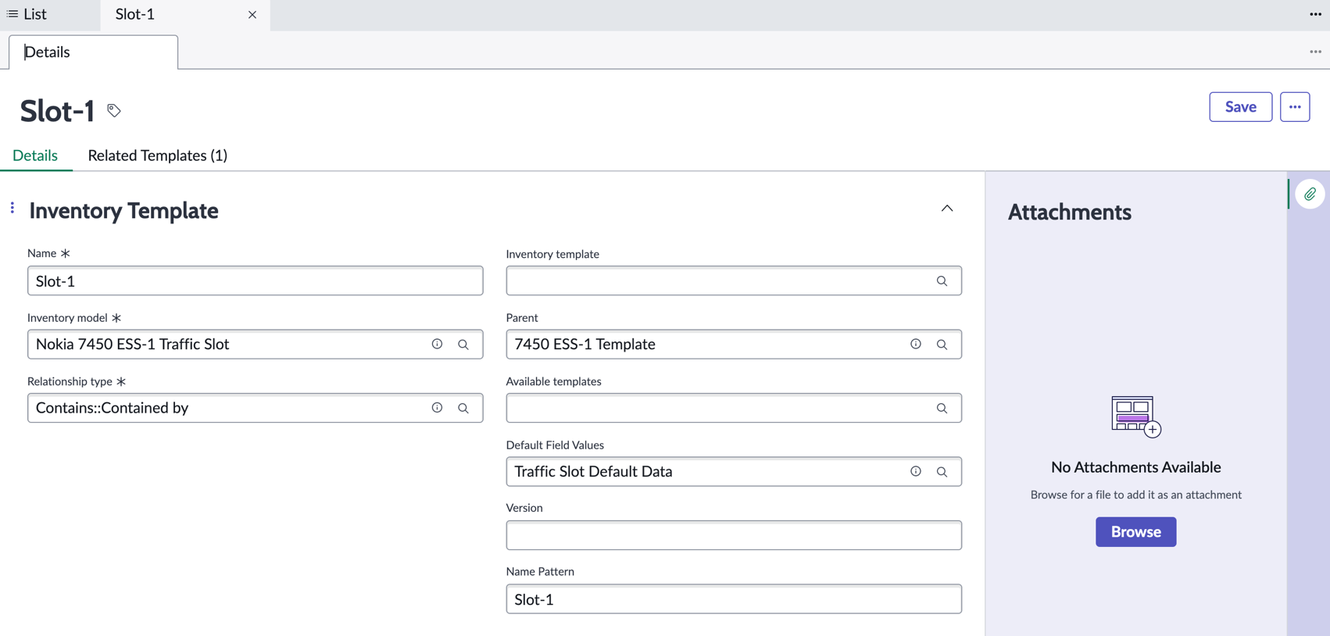Click the Inventory Template heading
Image resolution: width=1330 pixels, height=636 pixels.
(123, 211)
